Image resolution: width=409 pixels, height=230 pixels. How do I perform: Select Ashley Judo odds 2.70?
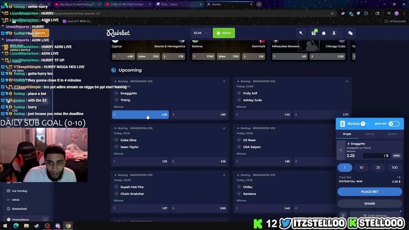pos(322,114)
